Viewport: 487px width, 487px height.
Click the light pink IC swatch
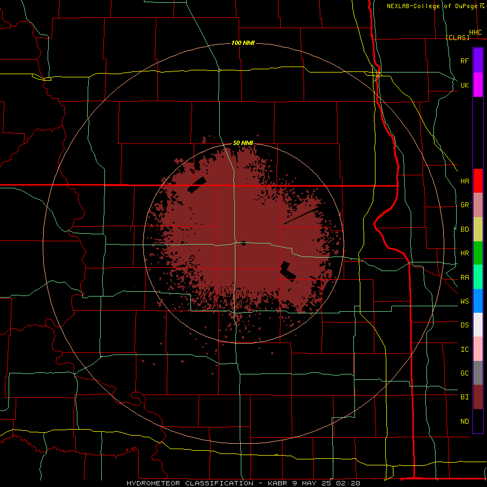tap(478, 349)
